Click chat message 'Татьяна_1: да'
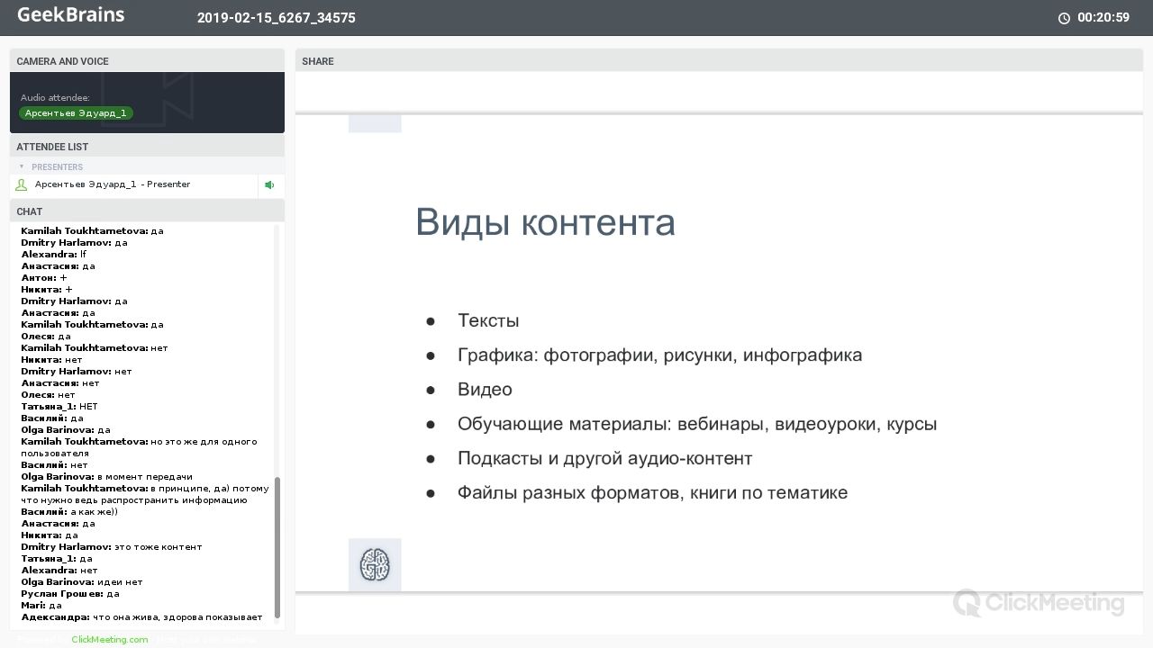Screen dimensions: 1153x648 pos(57,559)
